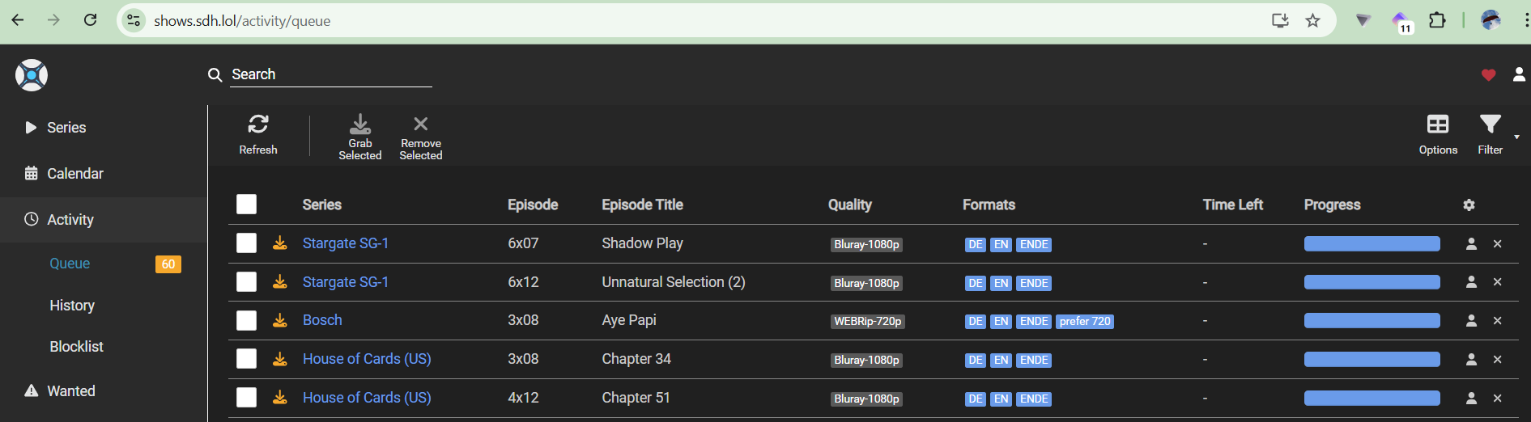Click the red heart donate icon

(x=1488, y=74)
